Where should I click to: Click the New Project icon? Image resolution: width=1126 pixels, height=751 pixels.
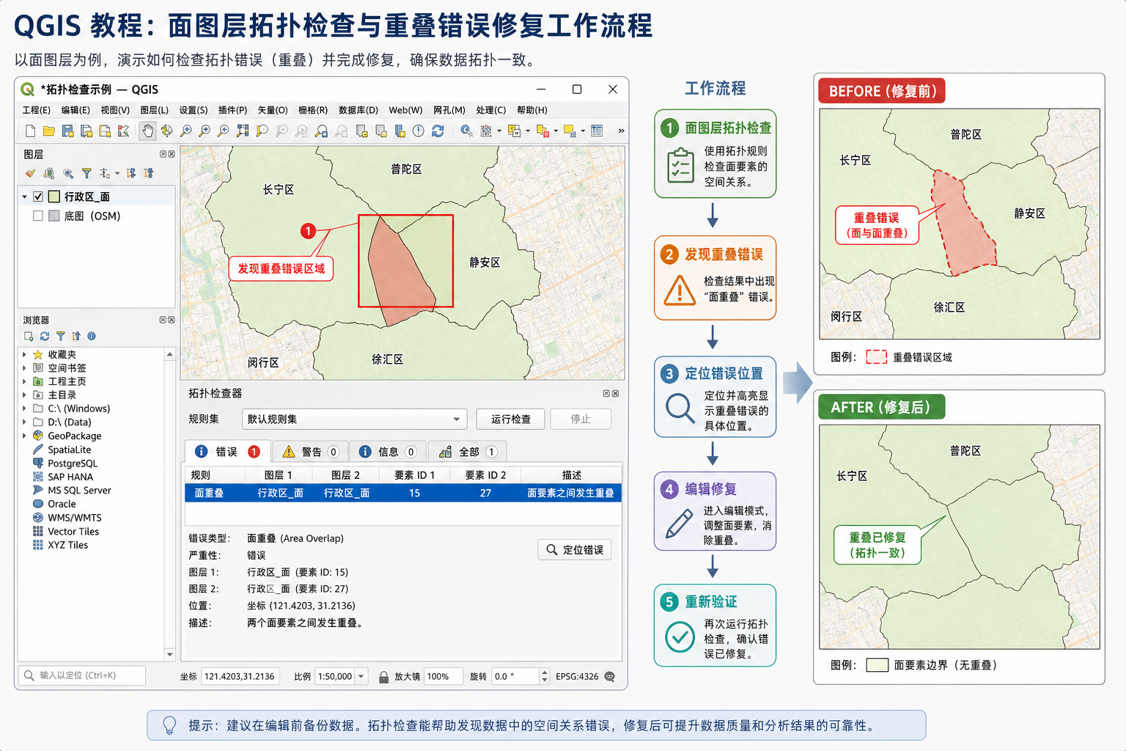pos(30,131)
